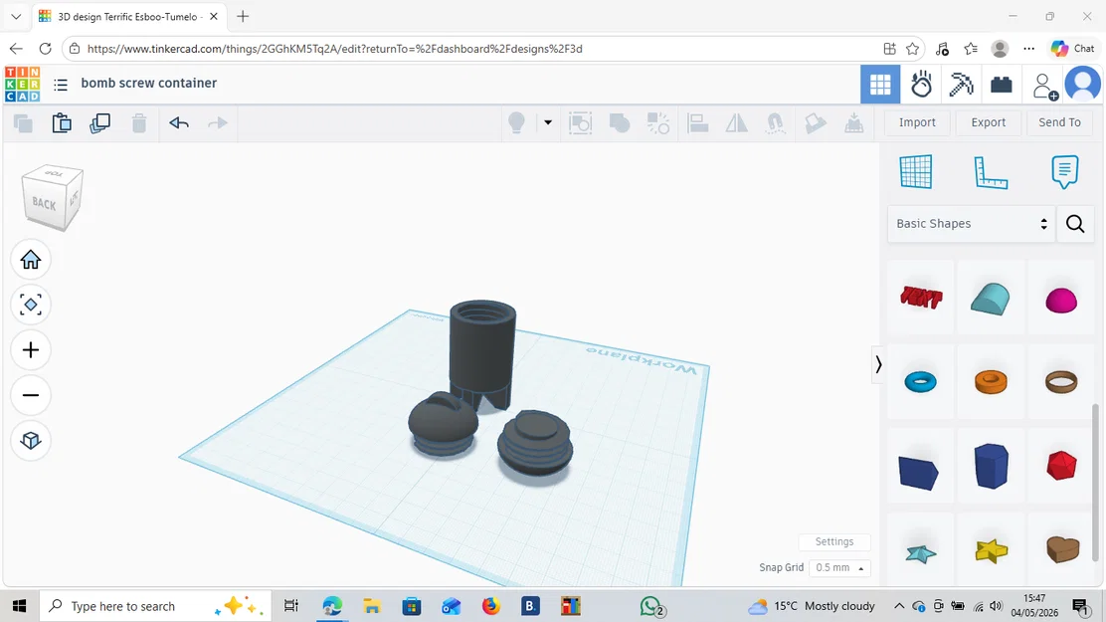The height and width of the screenshot is (622, 1106).
Task: Open the Basic Shapes category dropdown
Action: click(972, 224)
